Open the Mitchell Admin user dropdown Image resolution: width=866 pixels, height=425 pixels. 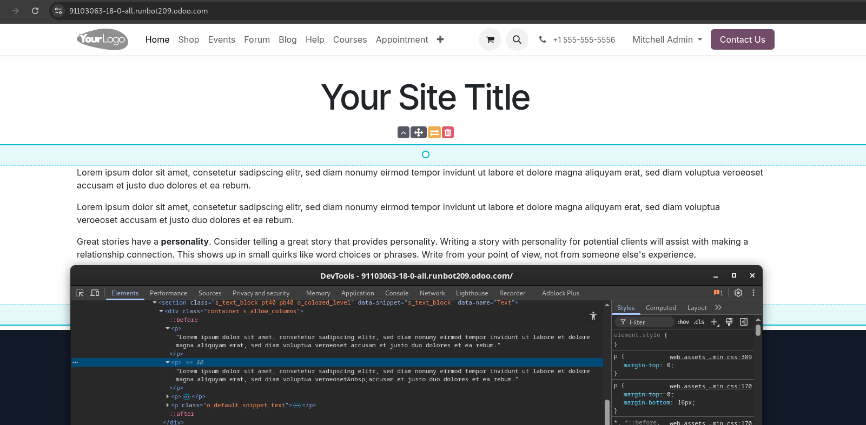[x=667, y=39]
